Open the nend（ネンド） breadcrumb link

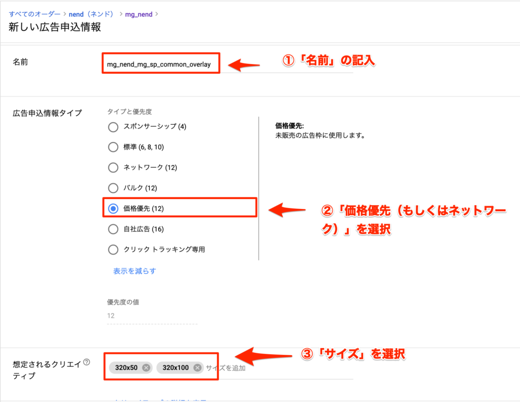(x=92, y=14)
